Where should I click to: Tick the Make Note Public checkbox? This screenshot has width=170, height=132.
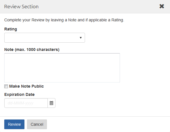(6, 86)
